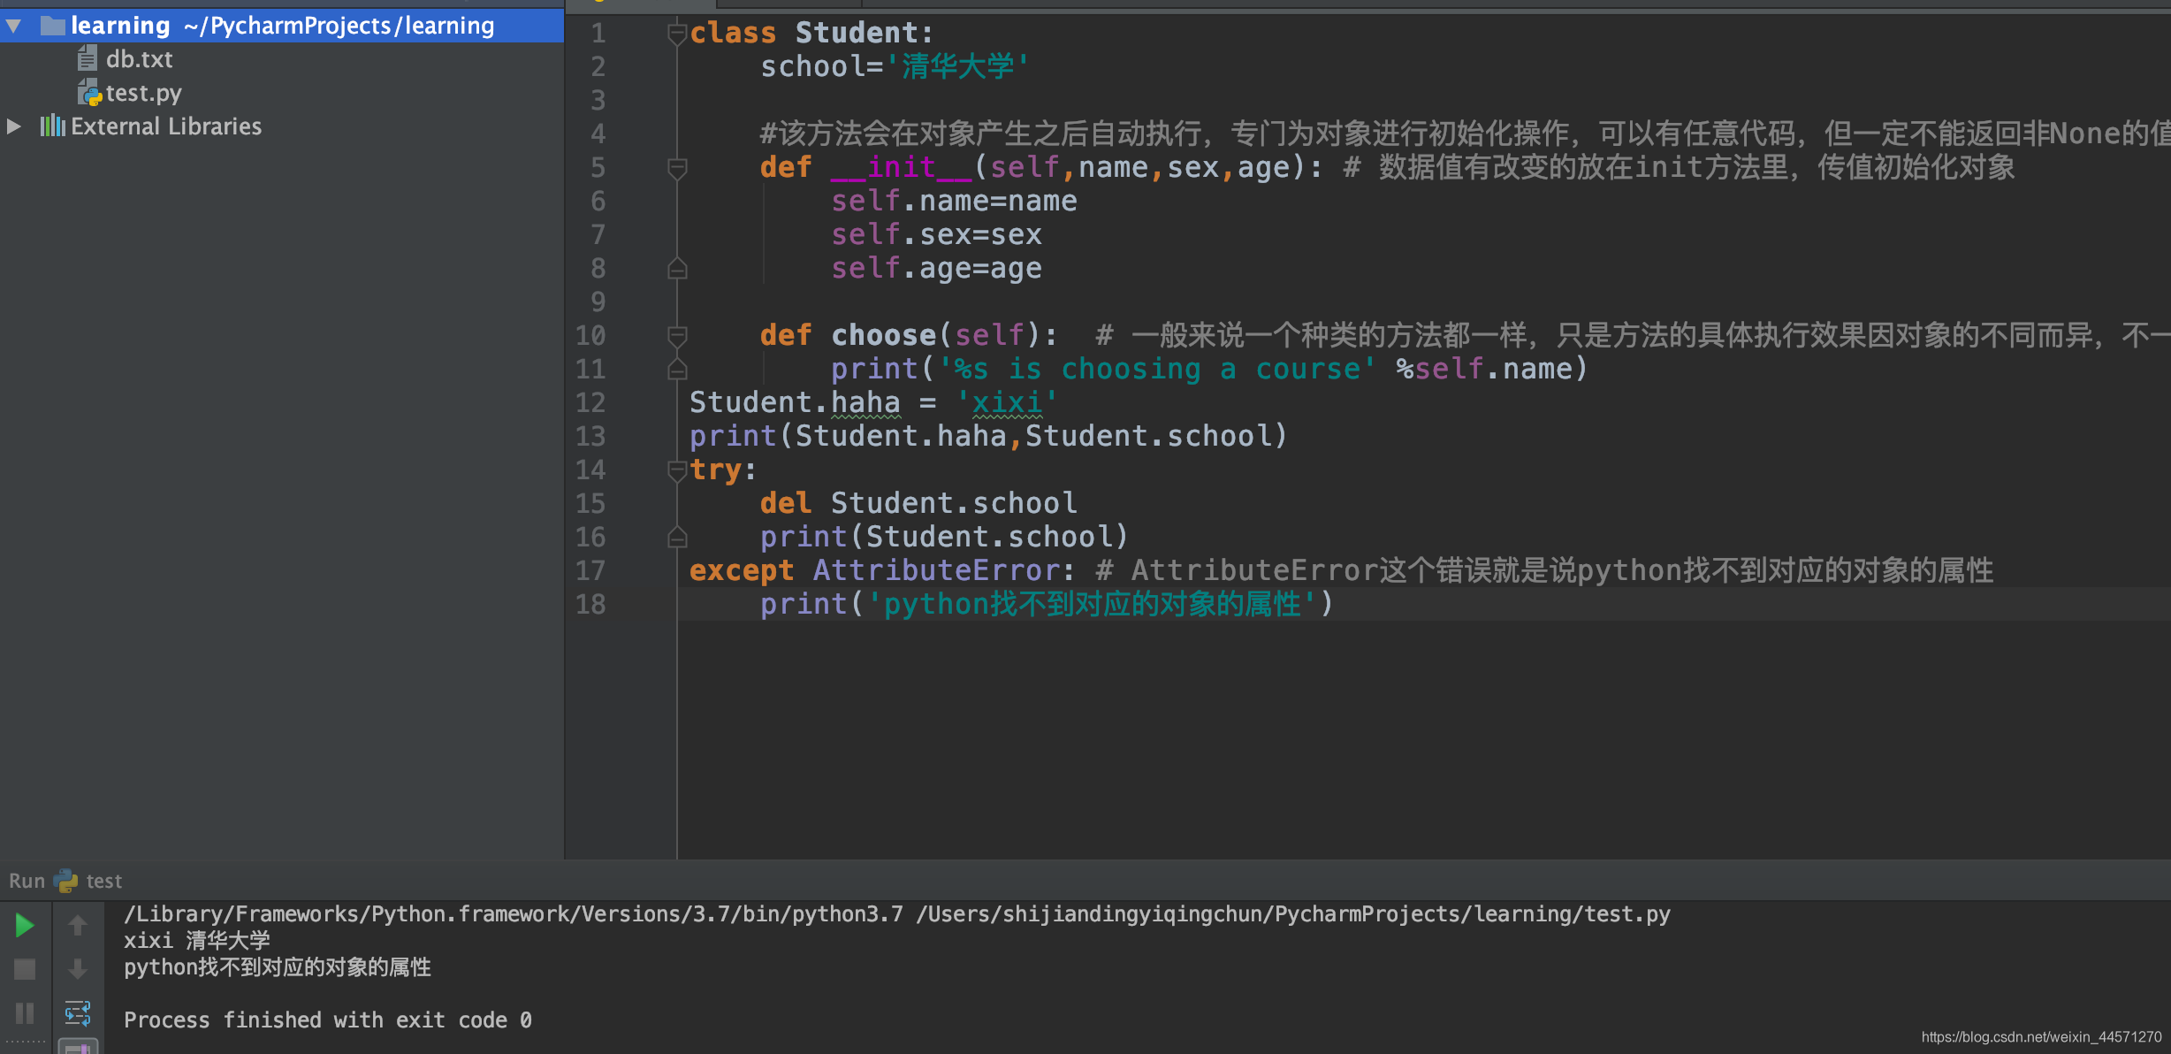
Task: Collapse the learning project folder
Action: 13,26
